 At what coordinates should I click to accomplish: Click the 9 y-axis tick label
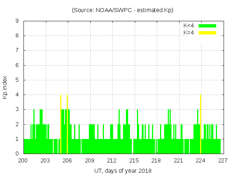17,21
